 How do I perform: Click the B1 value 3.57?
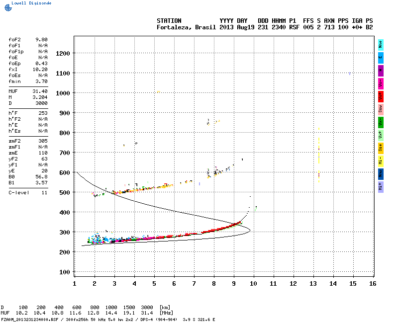tap(41, 183)
